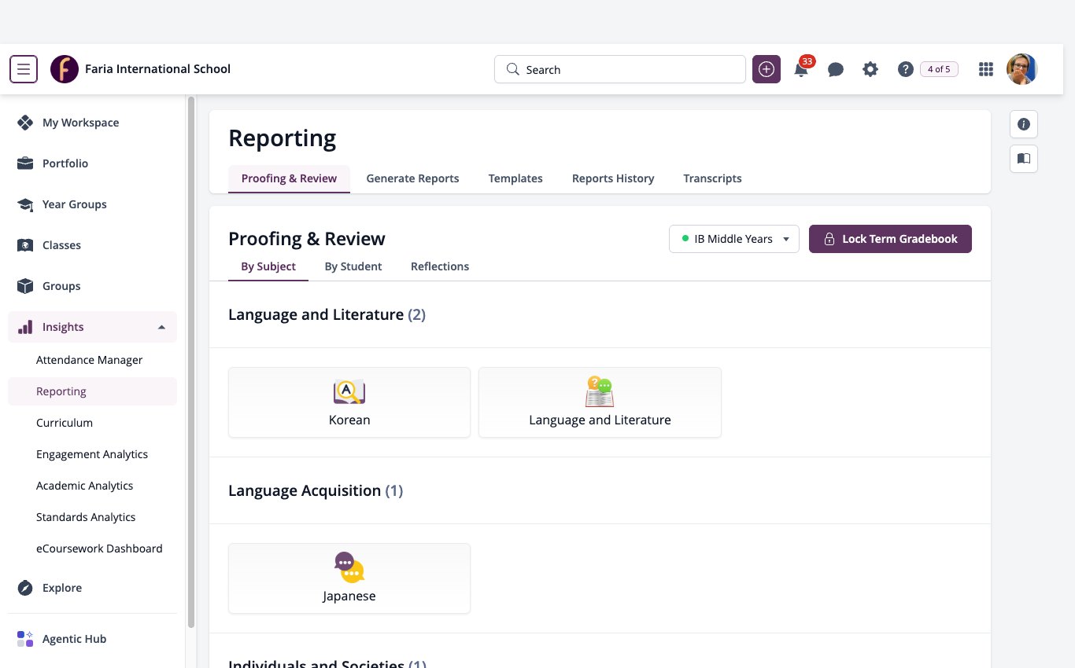Click the Language Acquisition (1) heading
The image size is (1075, 668).
316,490
